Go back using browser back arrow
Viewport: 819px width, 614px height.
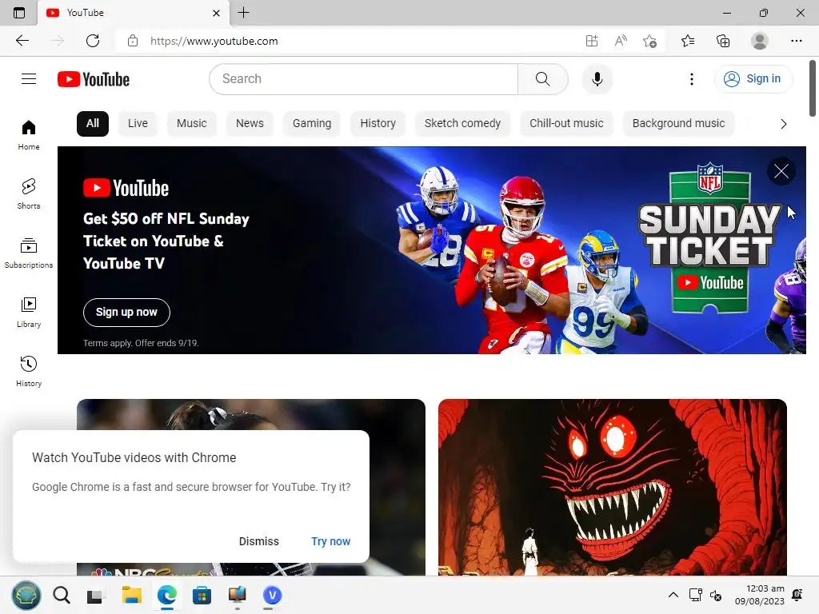point(22,41)
